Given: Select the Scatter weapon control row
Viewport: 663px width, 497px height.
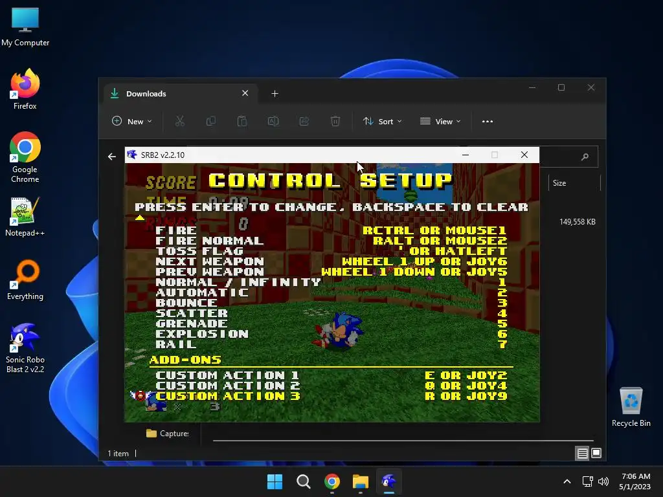Looking at the screenshot, I should point(331,313).
